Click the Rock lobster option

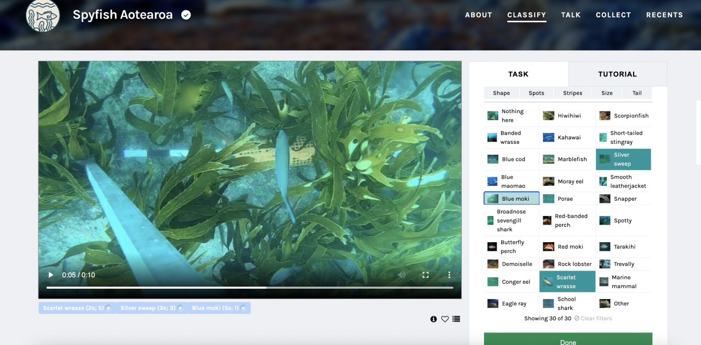click(x=567, y=264)
